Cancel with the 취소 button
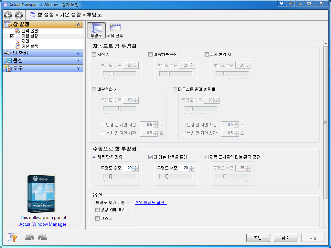Image resolution: width=331 pixels, height=248 pixels. click(x=285, y=238)
